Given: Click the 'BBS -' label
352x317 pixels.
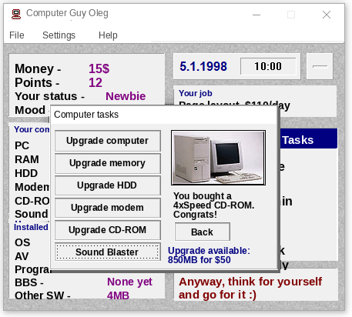Looking at the screenshot, I should [x=29, y=282].
